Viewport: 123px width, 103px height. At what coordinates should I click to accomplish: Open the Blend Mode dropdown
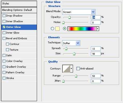79,12
